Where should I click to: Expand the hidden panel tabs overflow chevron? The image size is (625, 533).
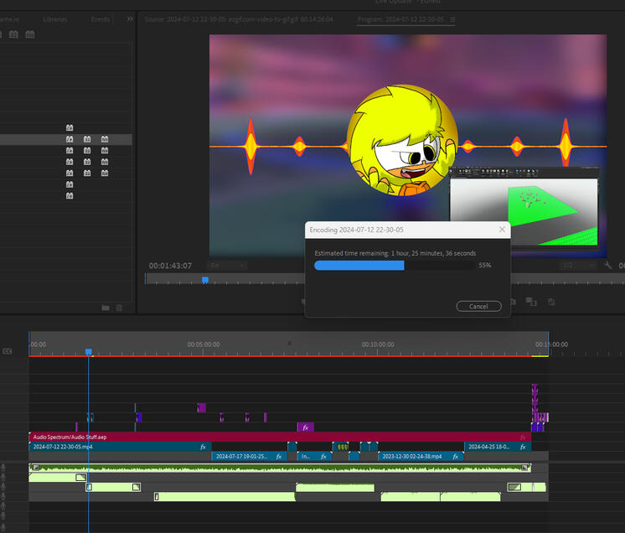(x=130, y=19)
